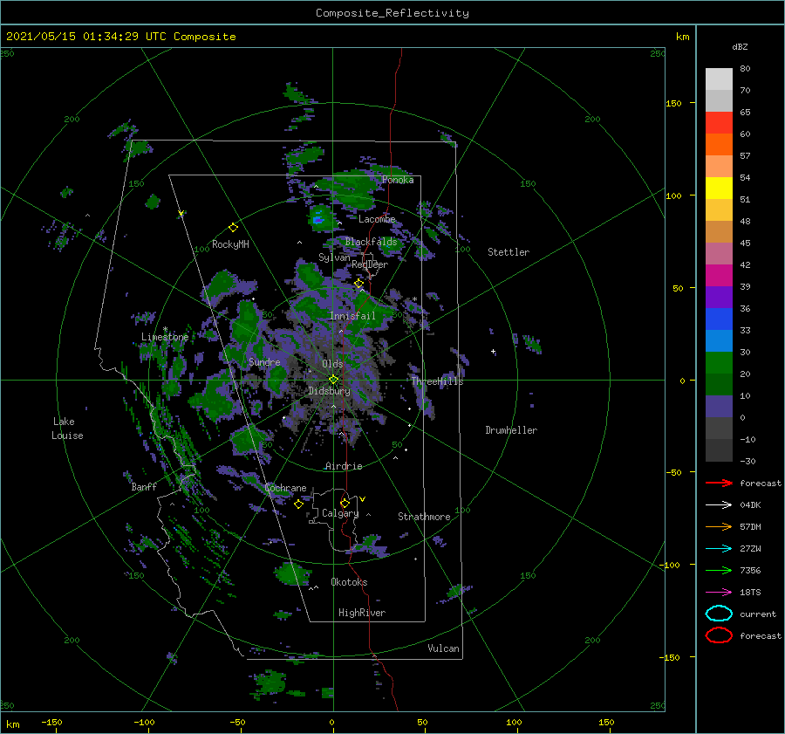Click the red forecast ellipse icon

coord(719,635)
